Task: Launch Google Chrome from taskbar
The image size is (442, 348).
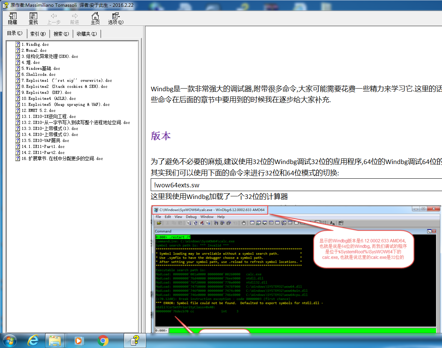Action: point(103,341)
